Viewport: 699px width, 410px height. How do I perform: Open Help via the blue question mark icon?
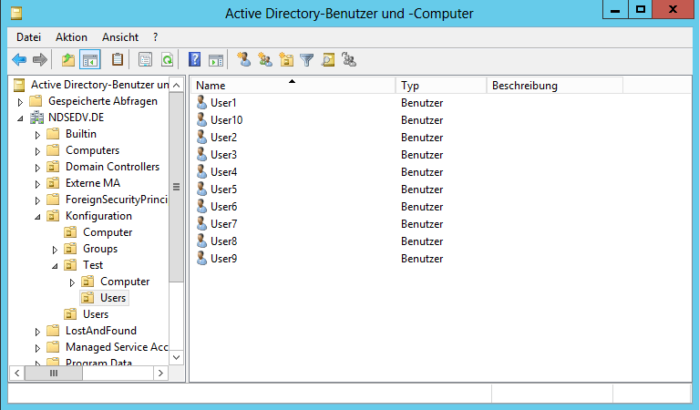point(194,60)
